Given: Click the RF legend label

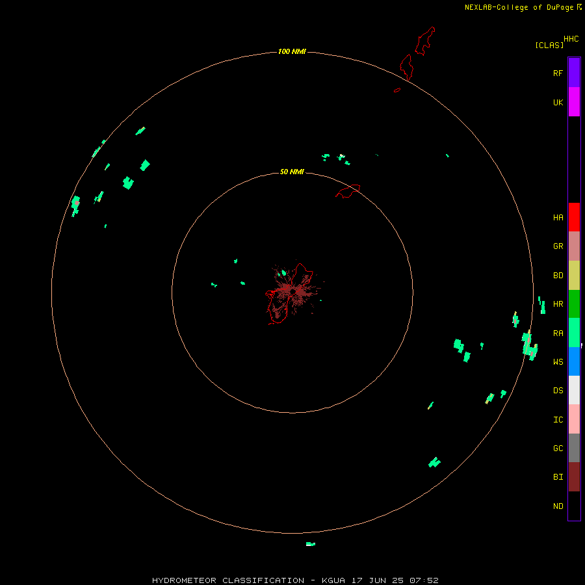Looking at the screenshot, I should [558, 73].
